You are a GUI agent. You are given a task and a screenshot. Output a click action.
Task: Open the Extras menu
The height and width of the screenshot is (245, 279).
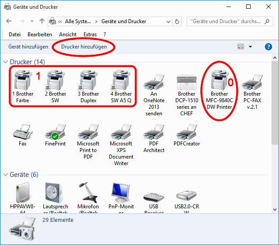90,35
